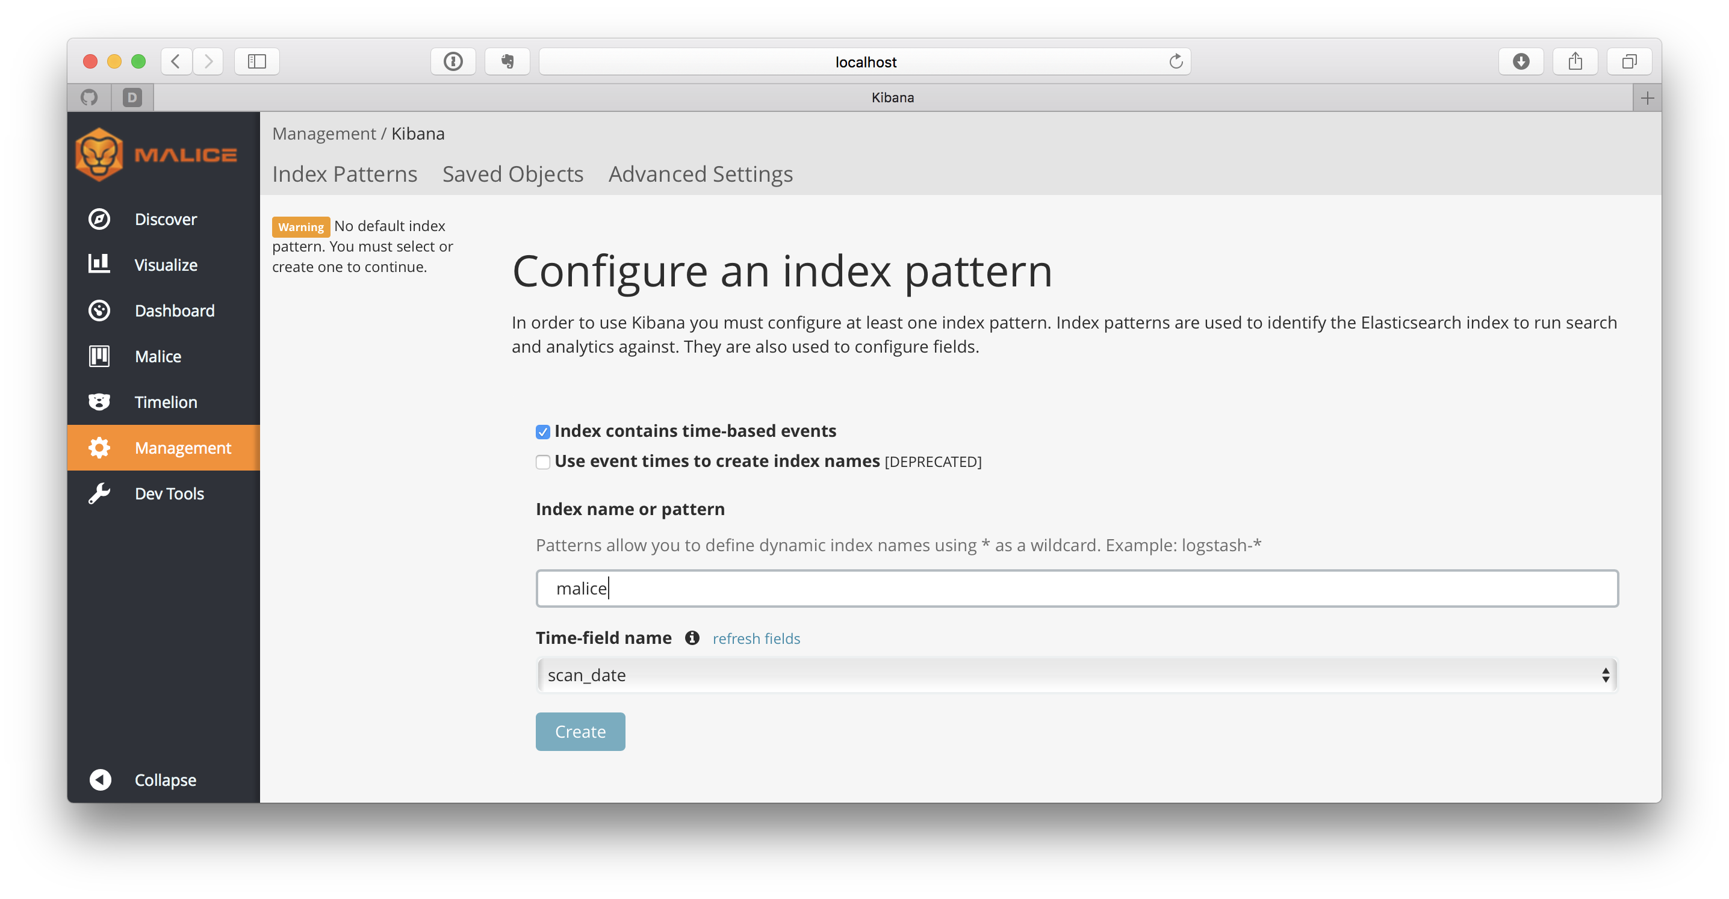Click the Dashboard navigation icon

tap(101, 309)
